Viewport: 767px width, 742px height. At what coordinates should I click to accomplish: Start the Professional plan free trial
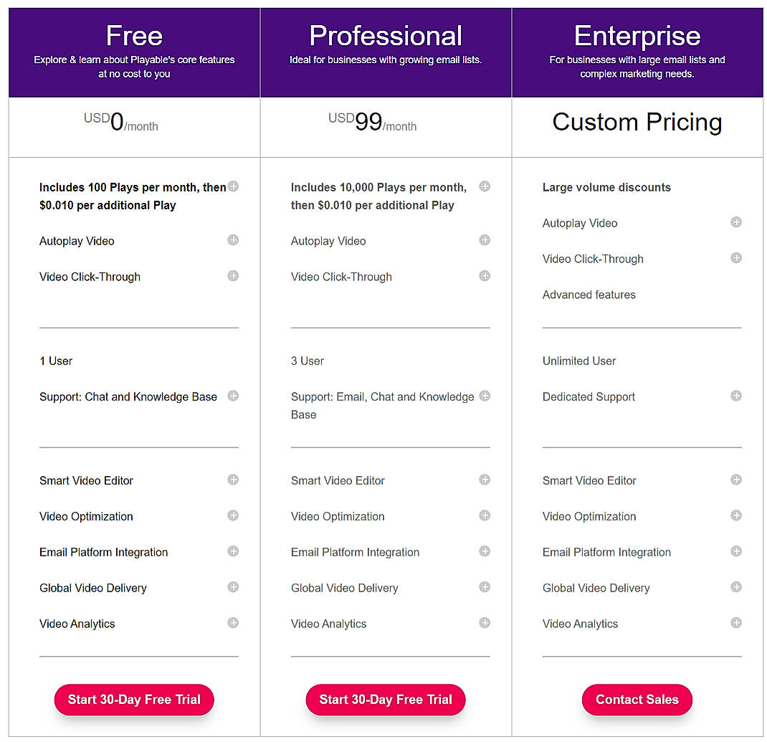point(385,700)
